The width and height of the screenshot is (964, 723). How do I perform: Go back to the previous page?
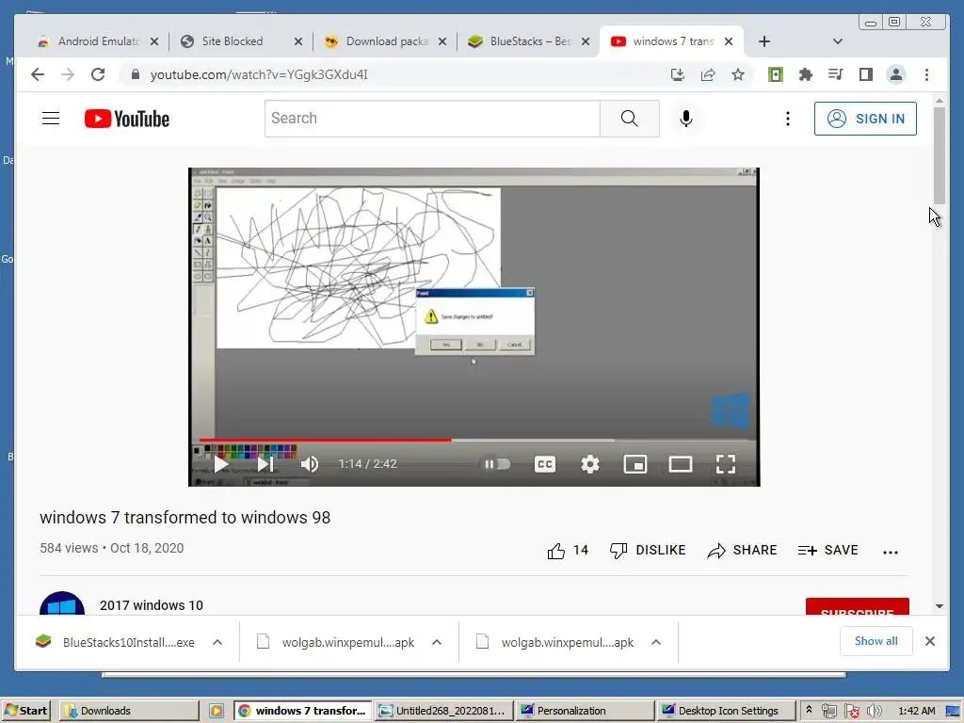pyautogui.click(x=38, y=74)
